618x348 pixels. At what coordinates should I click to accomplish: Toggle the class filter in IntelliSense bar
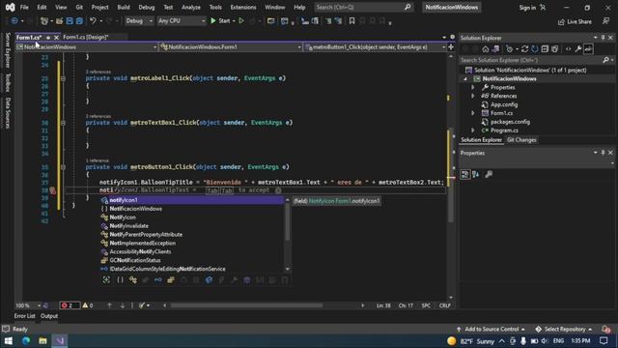(133, 279)
